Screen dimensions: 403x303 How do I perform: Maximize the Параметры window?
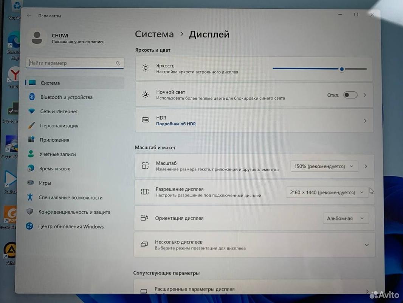pyautogui.click(x=356, y=15)
